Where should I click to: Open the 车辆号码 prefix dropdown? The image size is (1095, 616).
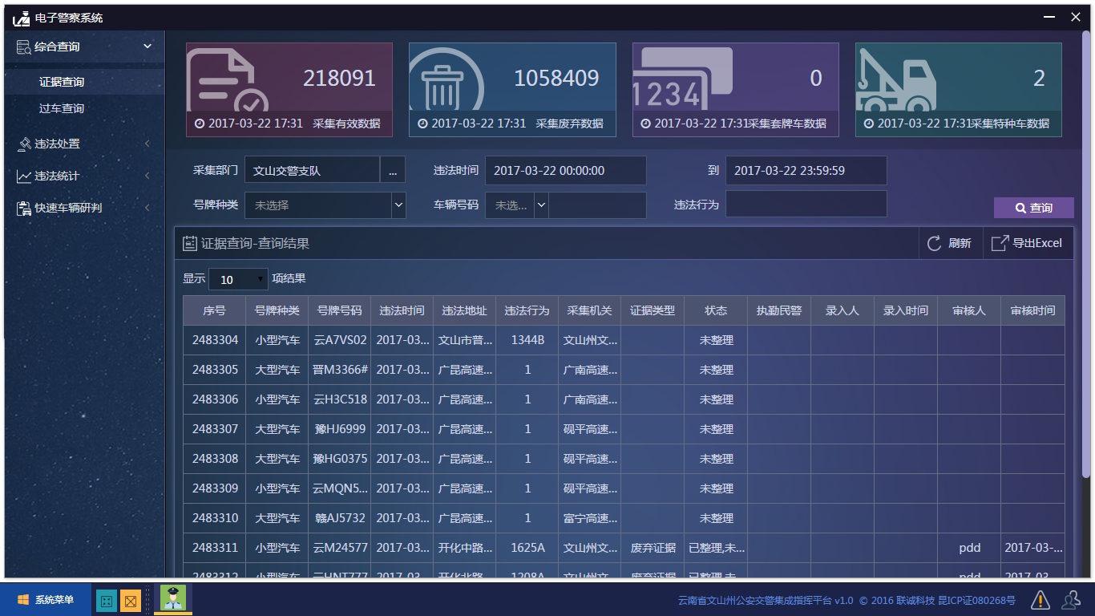(541, 205)
